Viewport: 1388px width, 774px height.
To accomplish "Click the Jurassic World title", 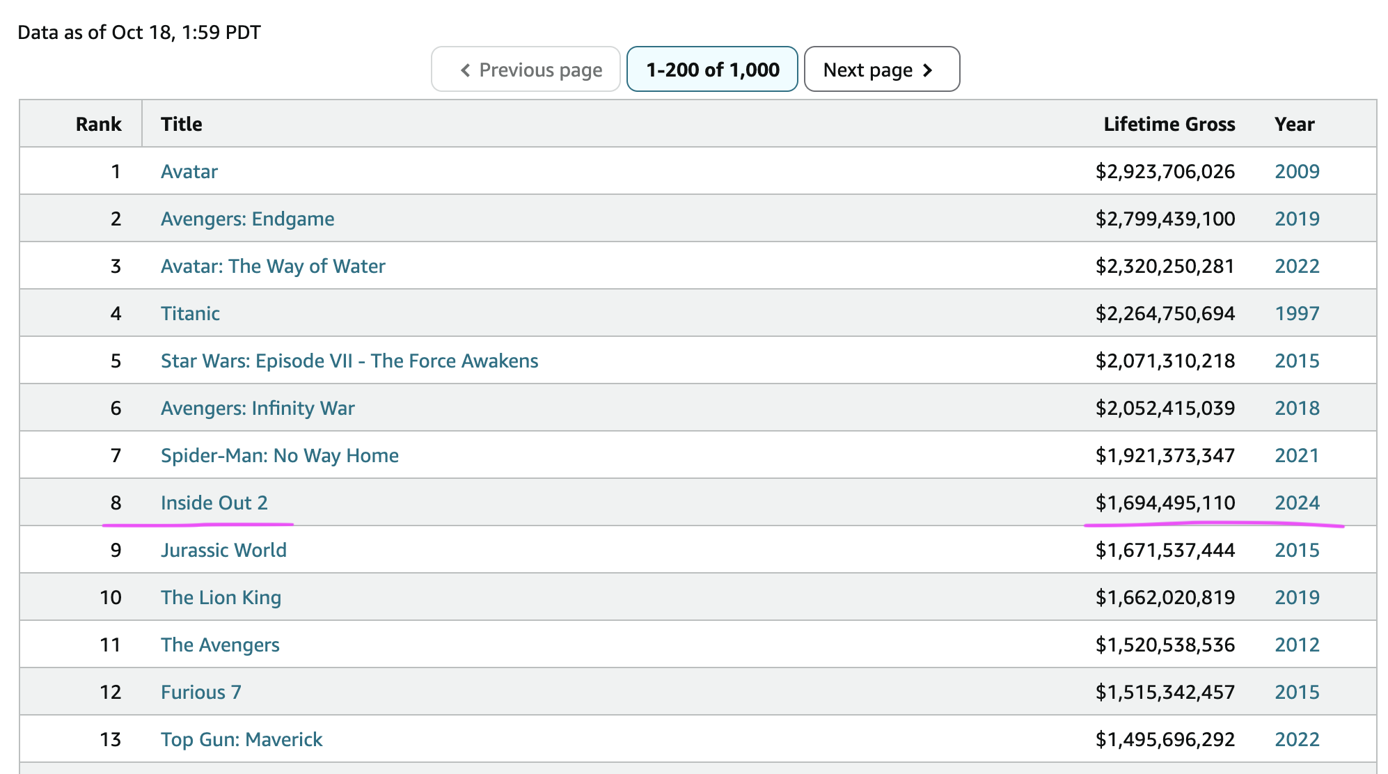I will tap(223, 550).
